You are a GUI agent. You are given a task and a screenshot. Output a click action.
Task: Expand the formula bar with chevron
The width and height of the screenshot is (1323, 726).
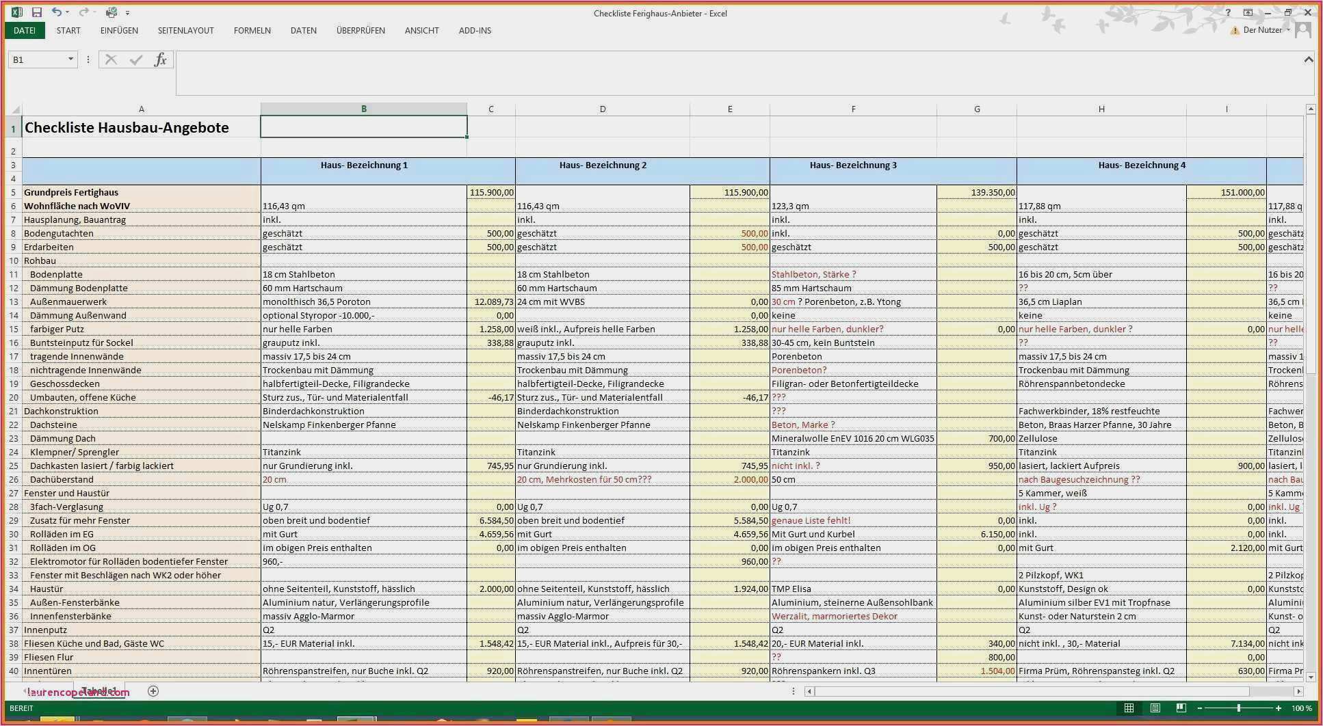click(1308, 59)
